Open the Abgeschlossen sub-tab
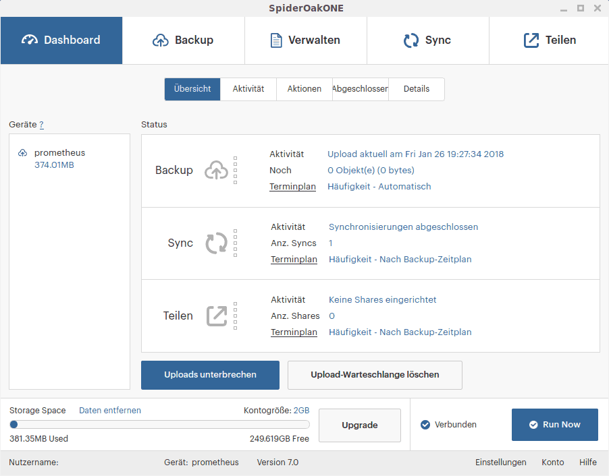Image resolution: width=609 pixels, height=476 pixels. (x=360, y=89)
